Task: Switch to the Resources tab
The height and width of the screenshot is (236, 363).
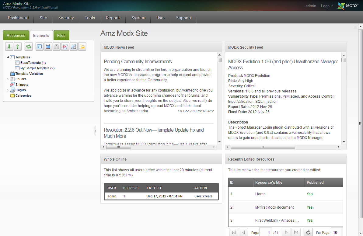Action: [16, 35]
